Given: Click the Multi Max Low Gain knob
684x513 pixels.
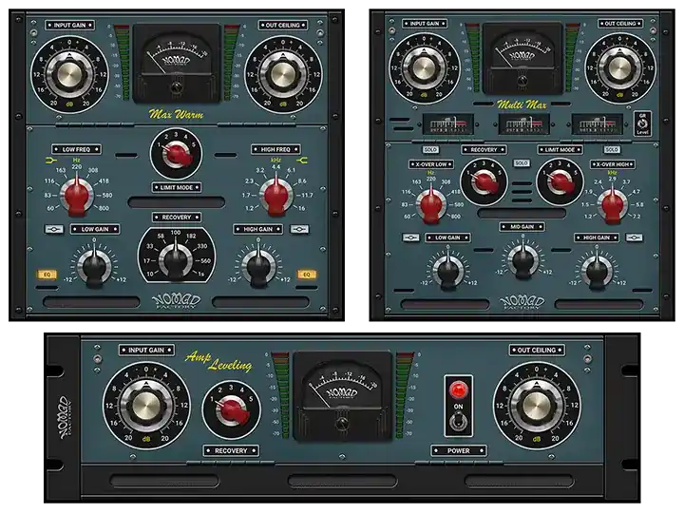Looking at the screenshot, I should click(x=448, y=272).
